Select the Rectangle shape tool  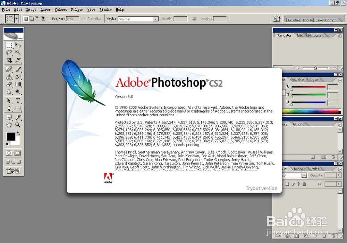(x=18, y=108)
